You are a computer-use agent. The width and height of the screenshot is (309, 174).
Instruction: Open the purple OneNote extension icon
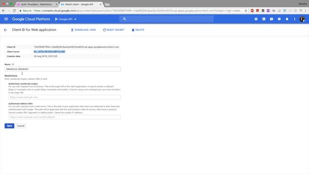click(x=268, y=11)
